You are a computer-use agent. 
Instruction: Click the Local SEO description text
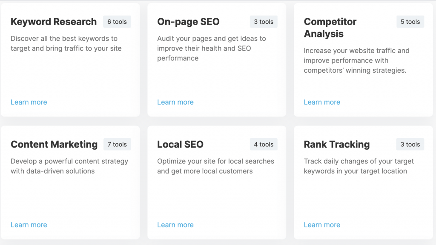click(215, 166)
